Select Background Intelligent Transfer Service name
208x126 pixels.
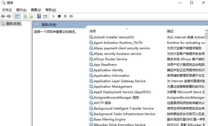pyautogui.click(x=124, y=108)
